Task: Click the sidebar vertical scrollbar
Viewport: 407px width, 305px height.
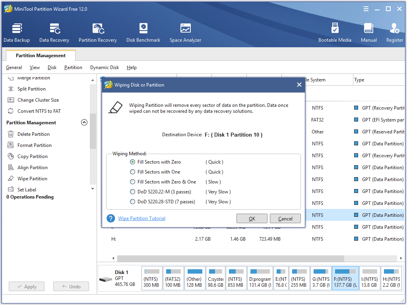Action: point(93,131)
